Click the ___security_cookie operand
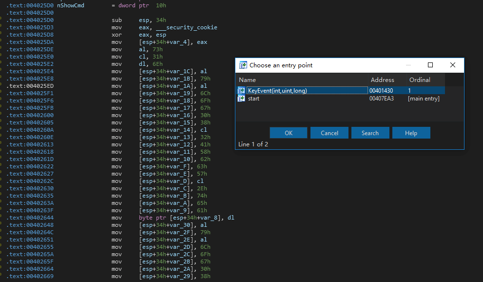 click(186, 27)
